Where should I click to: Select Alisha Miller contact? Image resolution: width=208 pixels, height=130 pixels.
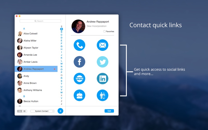point(36,41)
